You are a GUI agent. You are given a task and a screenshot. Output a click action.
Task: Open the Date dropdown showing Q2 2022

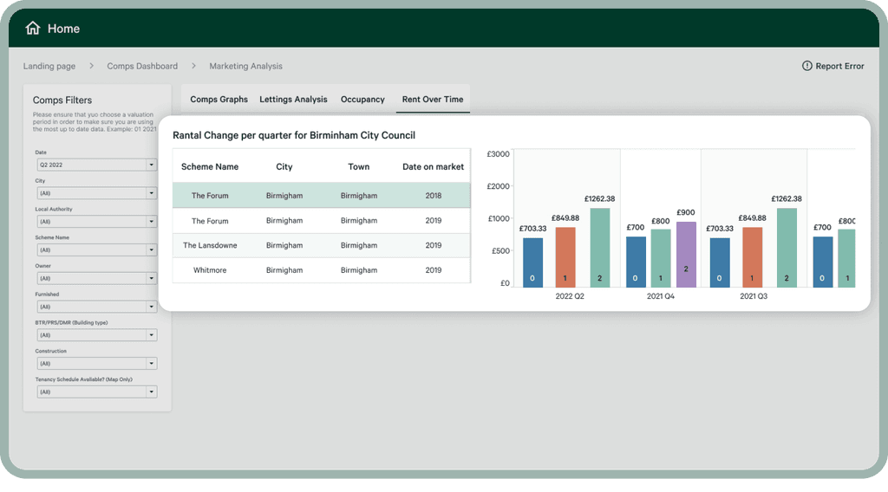click(x=97, y=165)
